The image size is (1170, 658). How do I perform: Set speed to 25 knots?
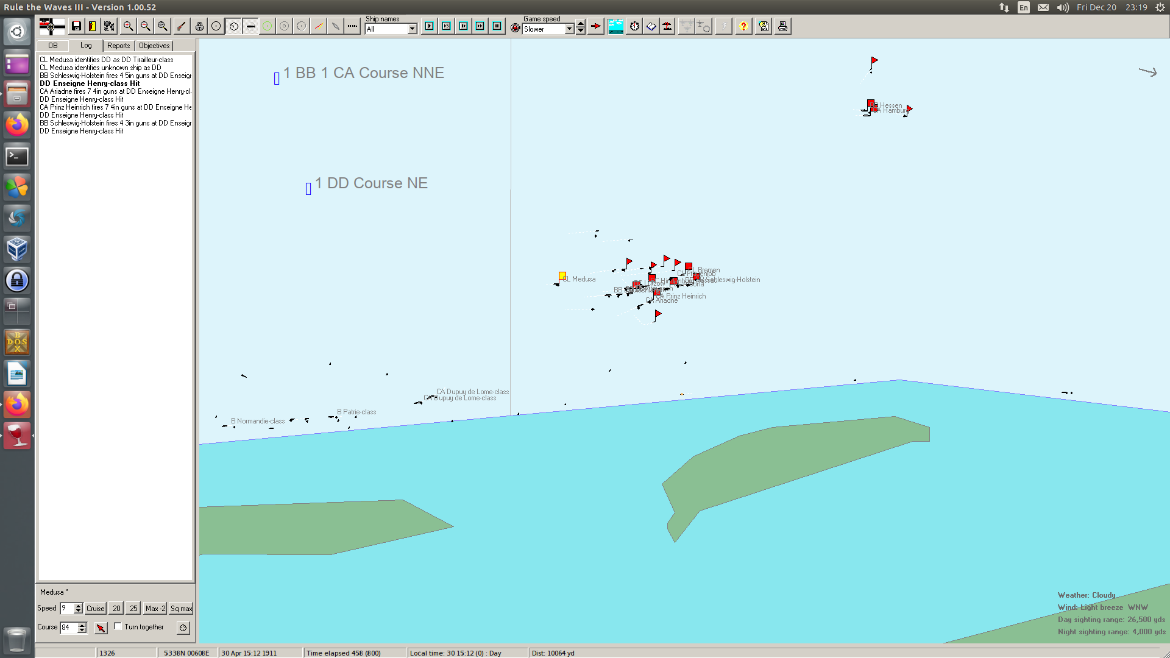coord(133,608)
